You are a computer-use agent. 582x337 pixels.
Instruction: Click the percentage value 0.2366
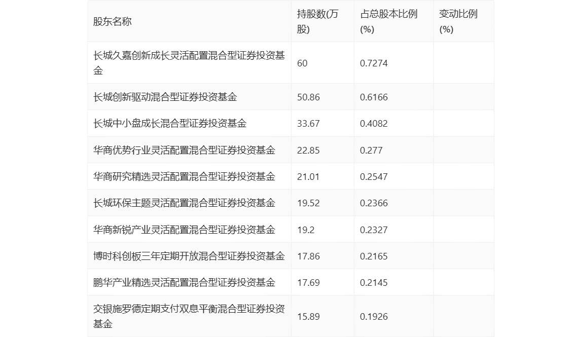pos(374,203)
